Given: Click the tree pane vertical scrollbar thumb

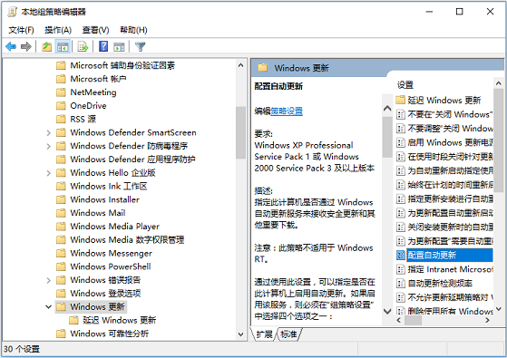Looking at the screenshot, I should point(240,132).
